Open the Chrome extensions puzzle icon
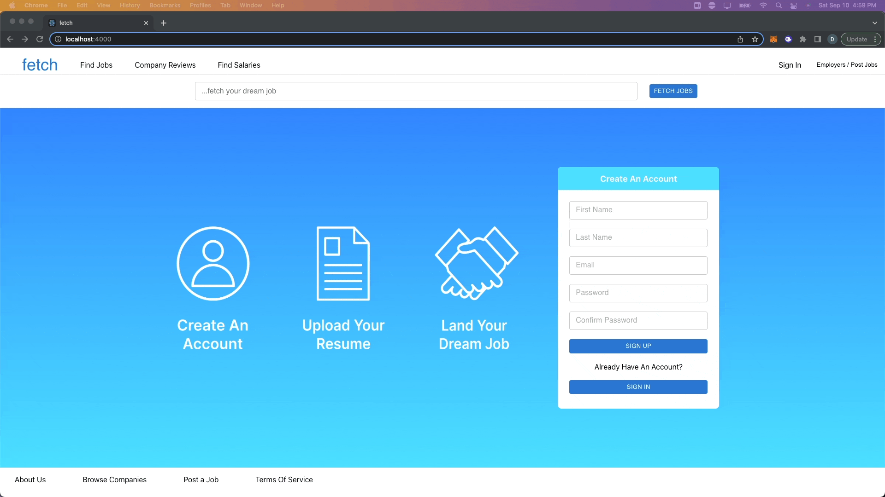This screenshot has height=497, width=885. (803, 39)
